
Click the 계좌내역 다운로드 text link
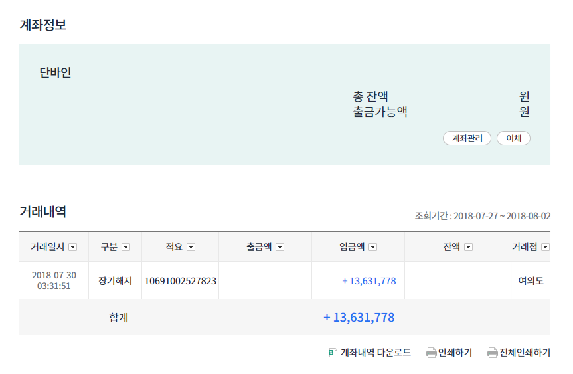(x=376, y=353)
